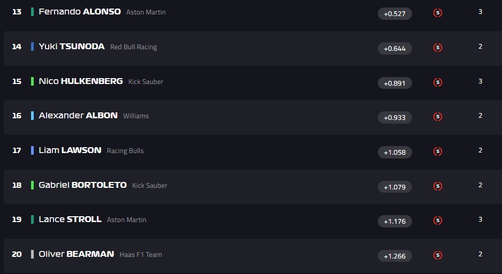502x274 pixels.
Task: Click soft tyre icon in Bortoleto's row
Action: click(437, 186)
